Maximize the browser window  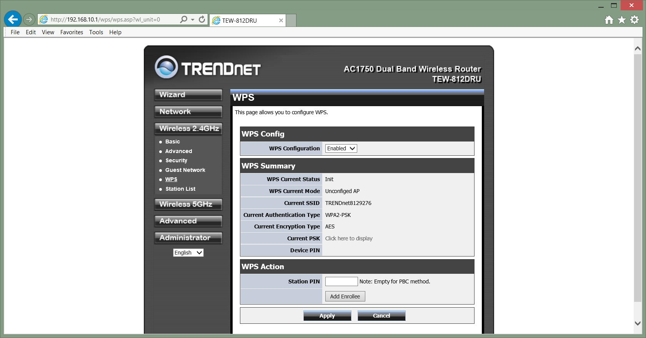pyautogui.click(x=614, y=5)
